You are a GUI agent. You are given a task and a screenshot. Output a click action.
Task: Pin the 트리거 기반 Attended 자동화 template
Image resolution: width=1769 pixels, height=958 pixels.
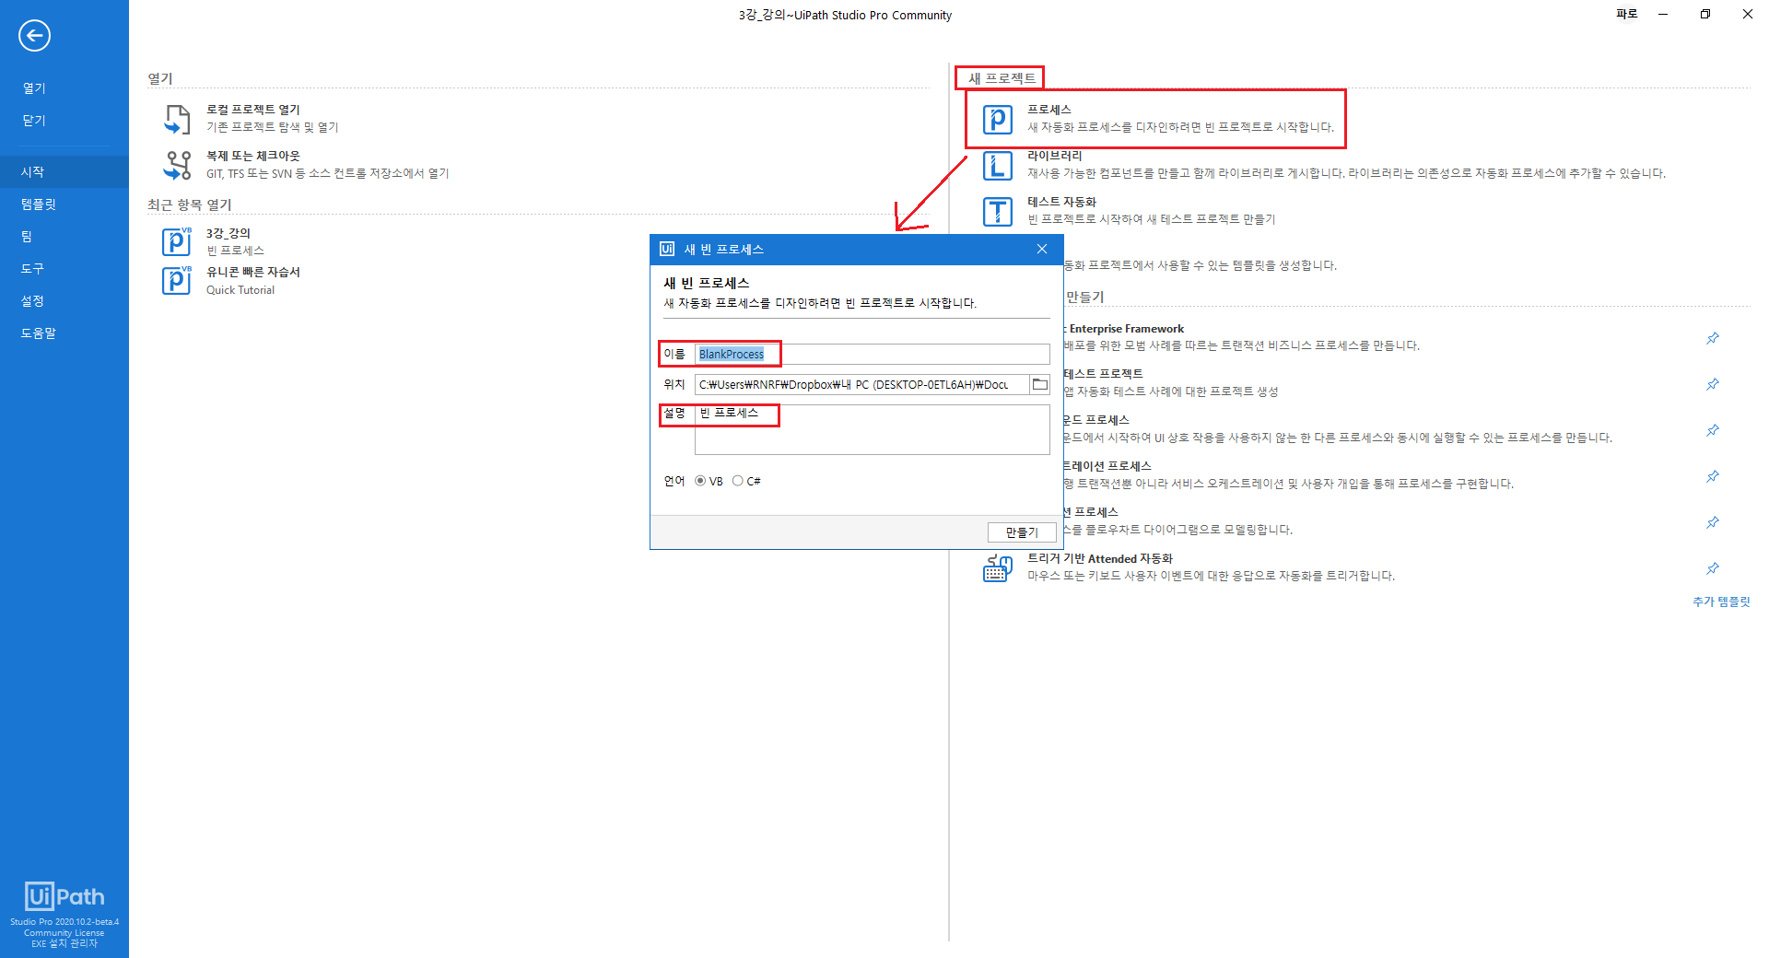click(x=1713, y=568)
